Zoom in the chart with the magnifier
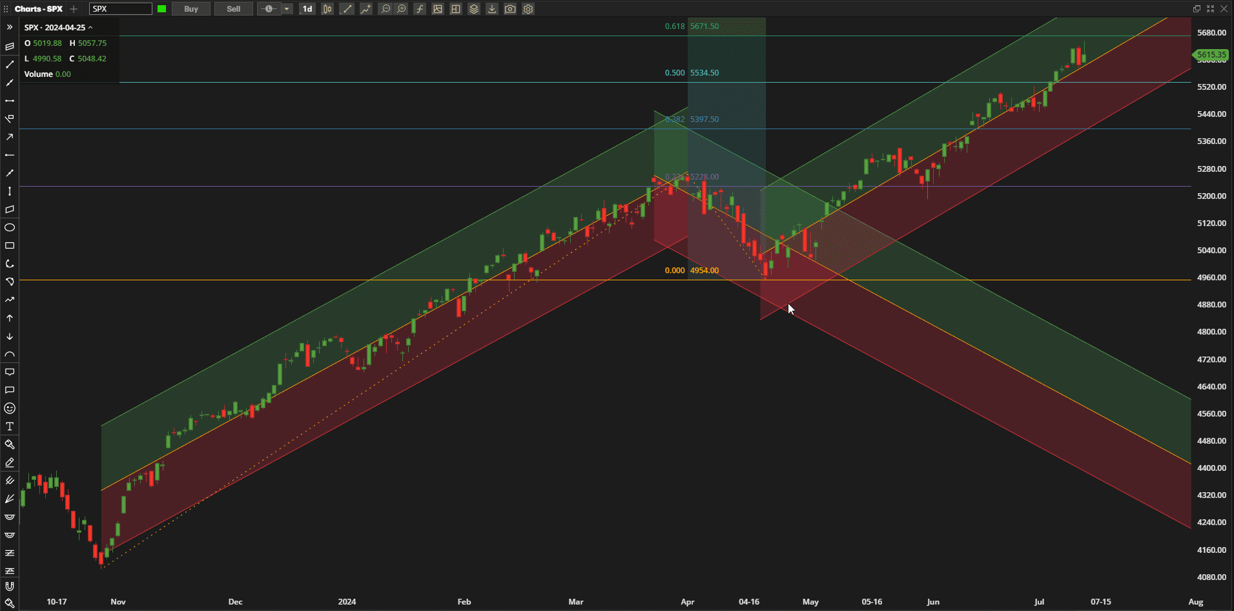 [402, 9]
